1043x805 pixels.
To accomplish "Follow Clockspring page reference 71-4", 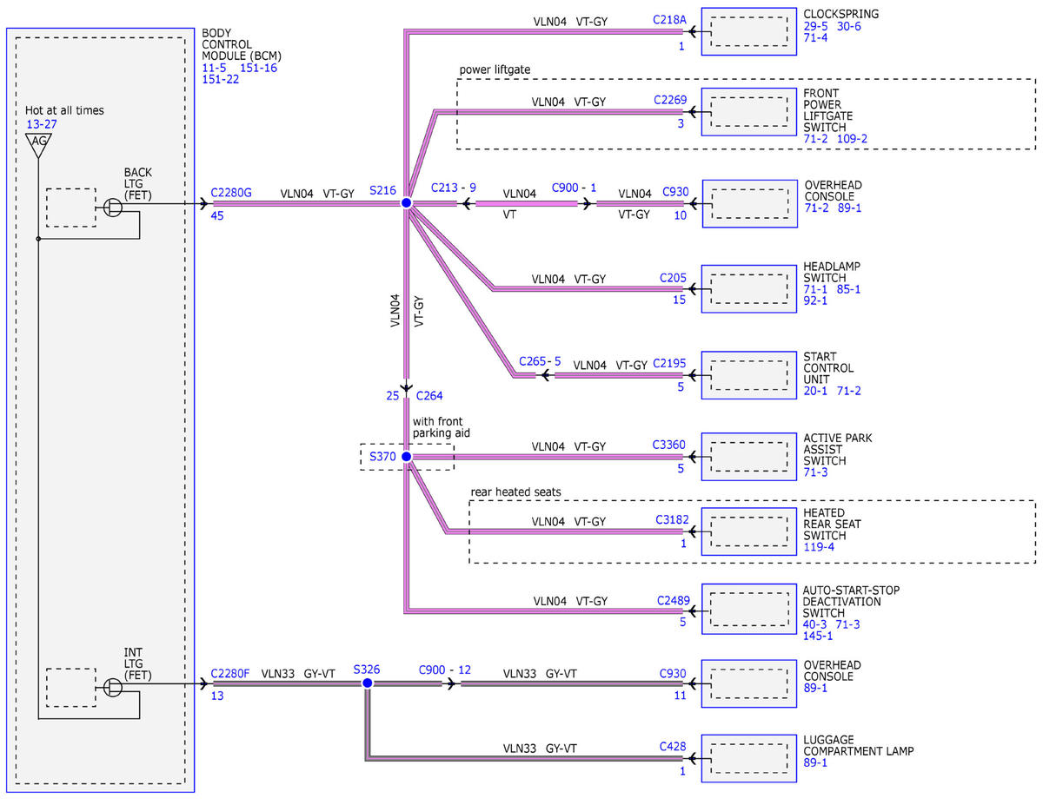I will (816, 37).
